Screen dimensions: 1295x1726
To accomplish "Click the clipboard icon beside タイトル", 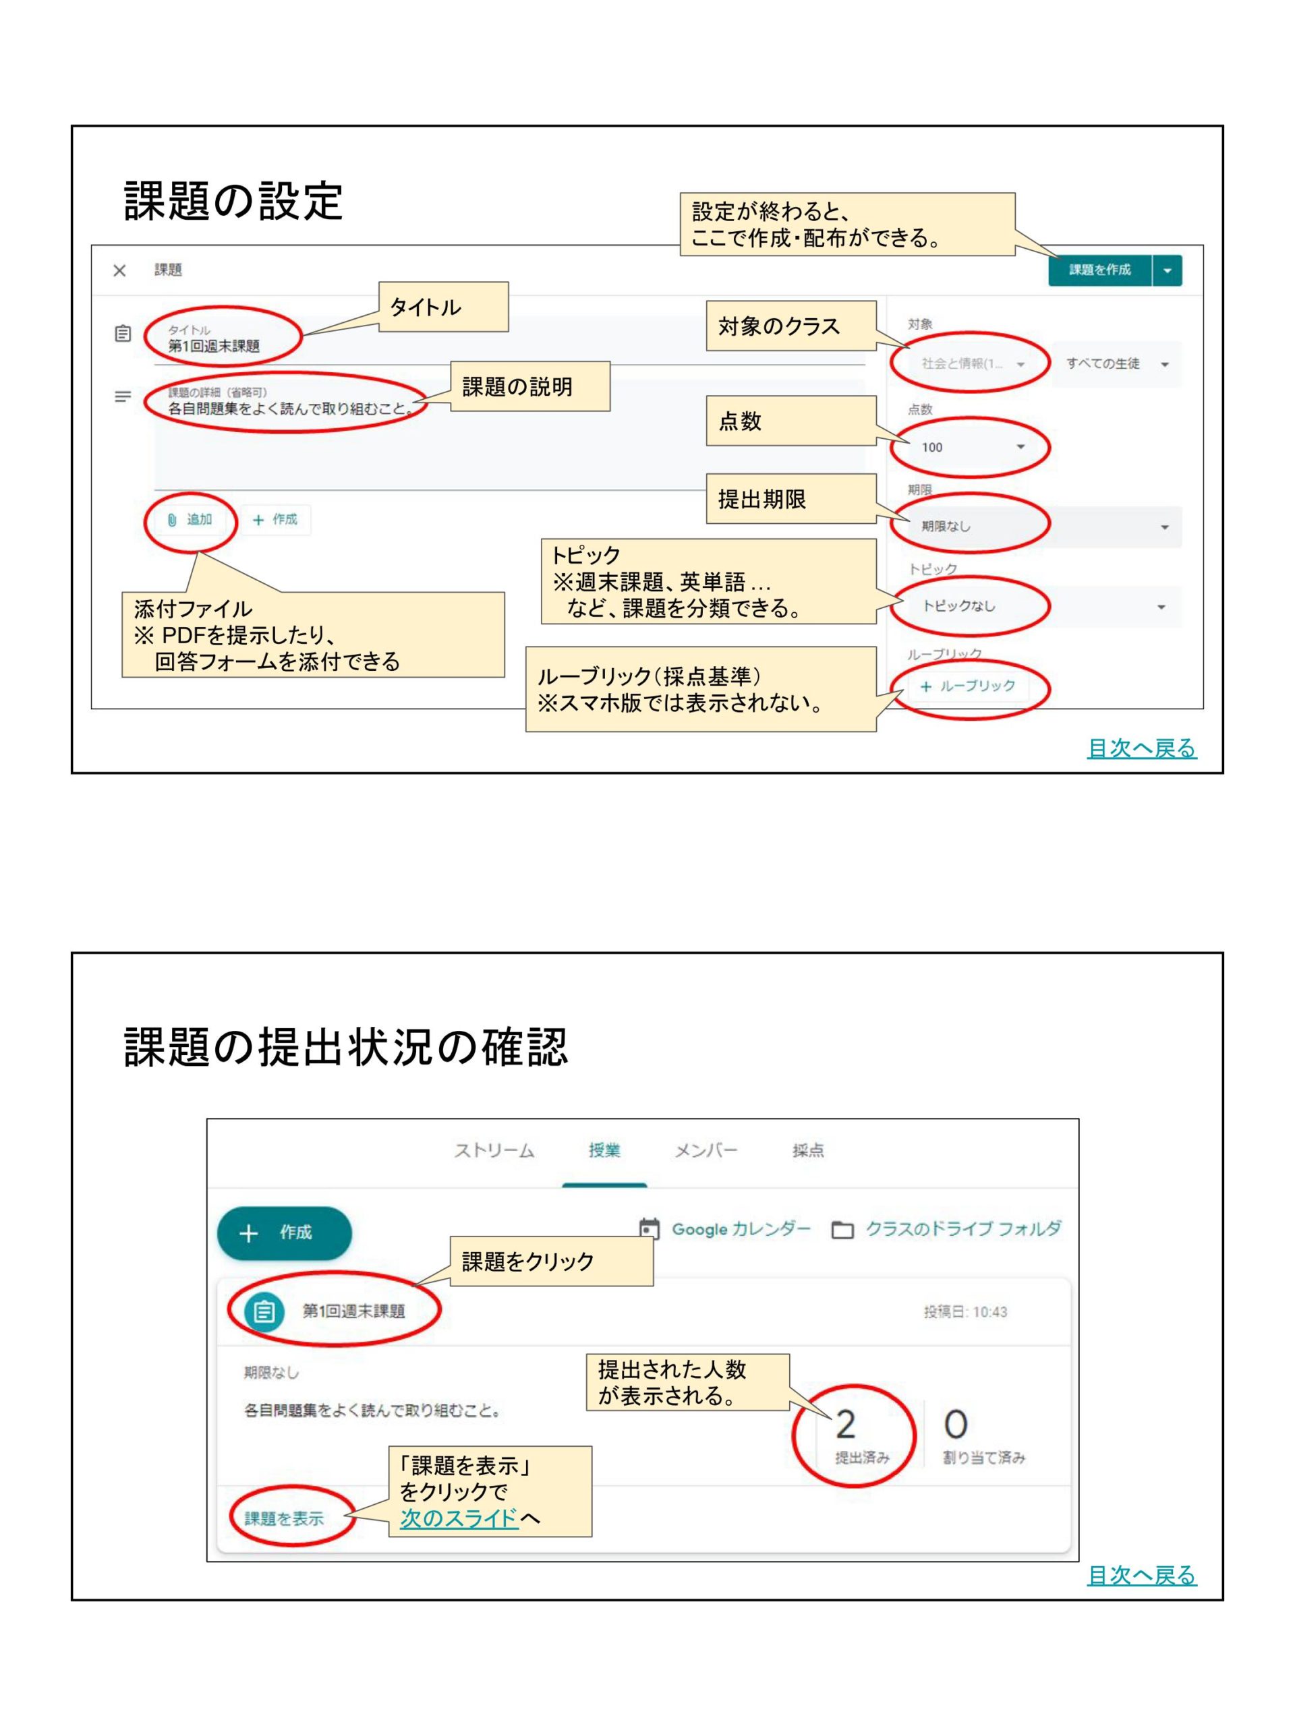I will [x=123, y=334].
